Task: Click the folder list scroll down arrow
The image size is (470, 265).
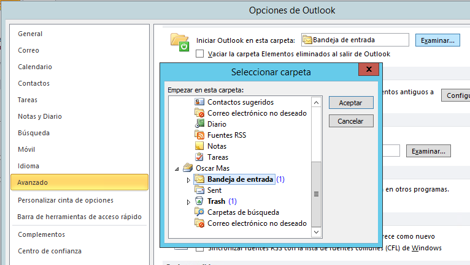Action: (316, 232)
